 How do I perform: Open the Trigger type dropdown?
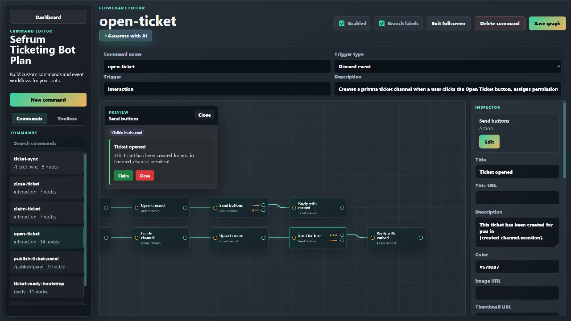pos(447,66)
